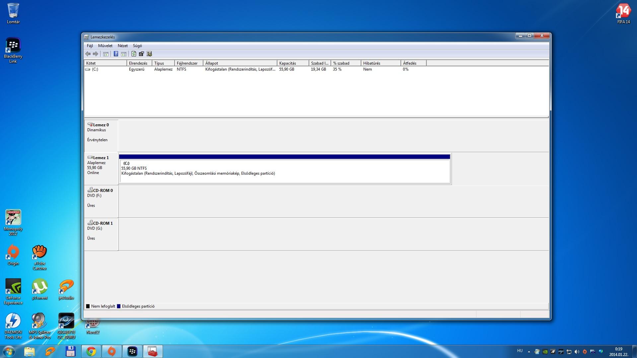Click the Hibatűrés column header
Viewport: 637px width, 358px height.
pyautogui.click(x=381, y=63)
